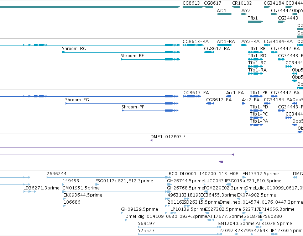Click the 149453 EST label
This screenshot has height=236, width=303.
[71, 181]
